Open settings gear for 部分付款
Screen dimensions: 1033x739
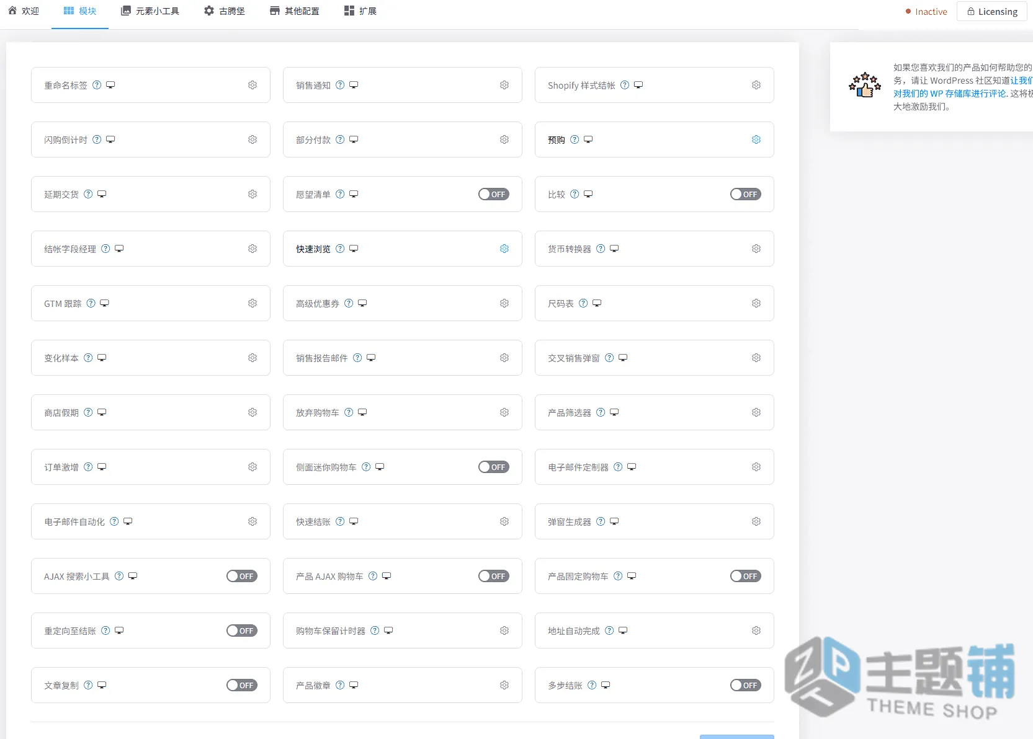[x=504, y=139]
